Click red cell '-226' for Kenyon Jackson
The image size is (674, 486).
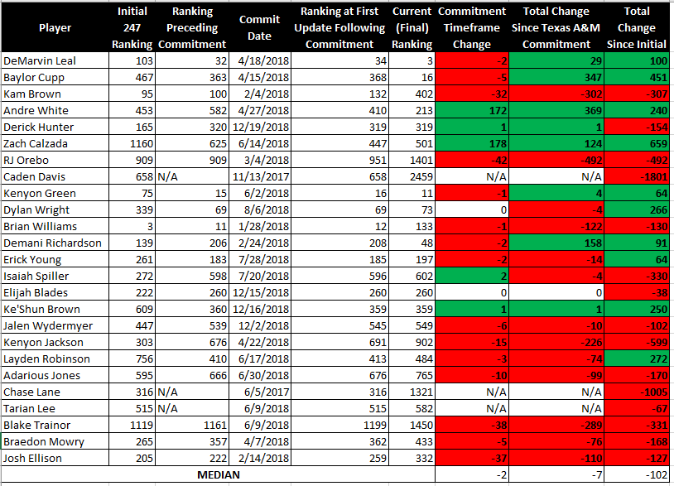point(556,342)
